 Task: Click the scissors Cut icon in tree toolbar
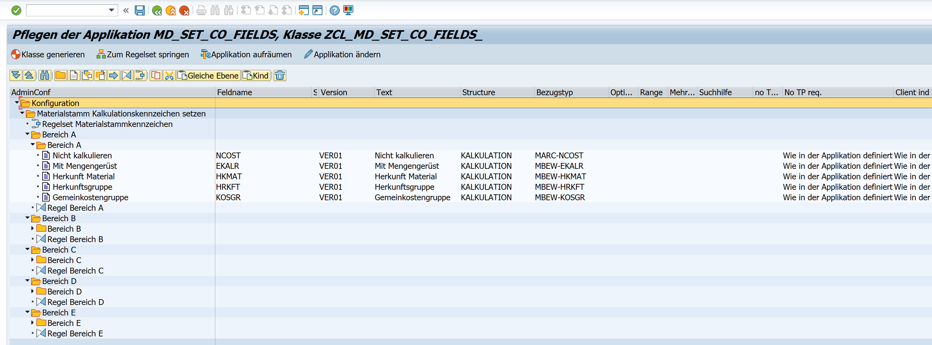click(x=169, y=75)
